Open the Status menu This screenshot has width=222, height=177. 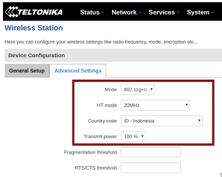pyautogui.click(x=92, y=12)
